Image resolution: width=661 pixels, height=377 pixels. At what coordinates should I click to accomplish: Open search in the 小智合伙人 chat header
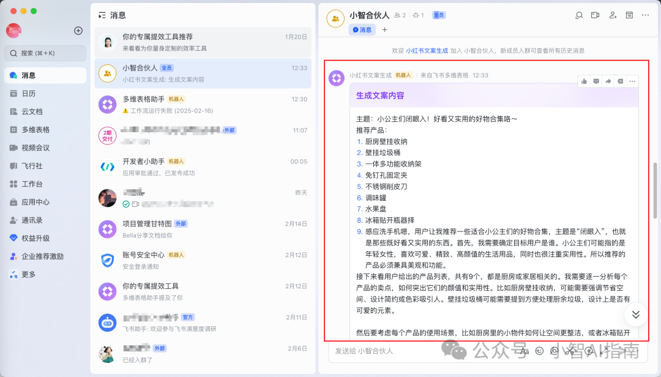(x=579, y=15)
